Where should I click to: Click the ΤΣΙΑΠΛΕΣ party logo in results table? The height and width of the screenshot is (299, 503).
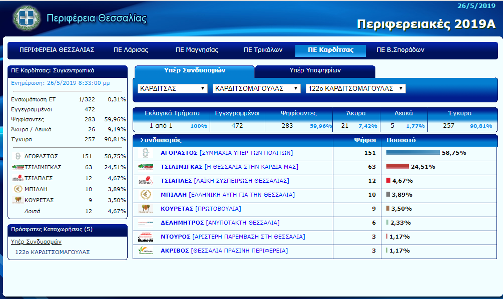pyautogui.click(x=146, y=181)
